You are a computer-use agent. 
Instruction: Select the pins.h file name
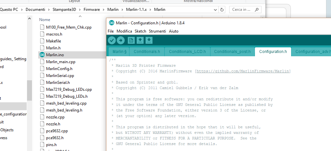coord(51,145)
